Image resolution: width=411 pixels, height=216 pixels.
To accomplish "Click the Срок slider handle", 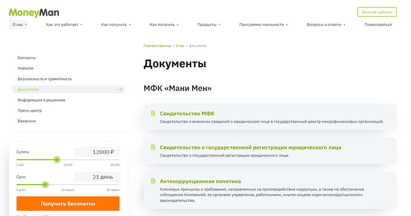I will coord(45,184).
